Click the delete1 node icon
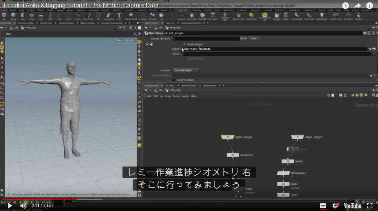378x211 pixels. tap(288, 161)
